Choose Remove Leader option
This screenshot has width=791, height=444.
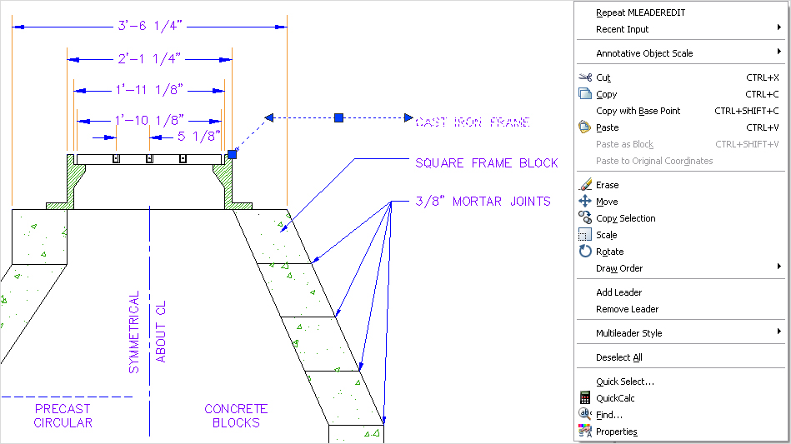coord(627,309)
